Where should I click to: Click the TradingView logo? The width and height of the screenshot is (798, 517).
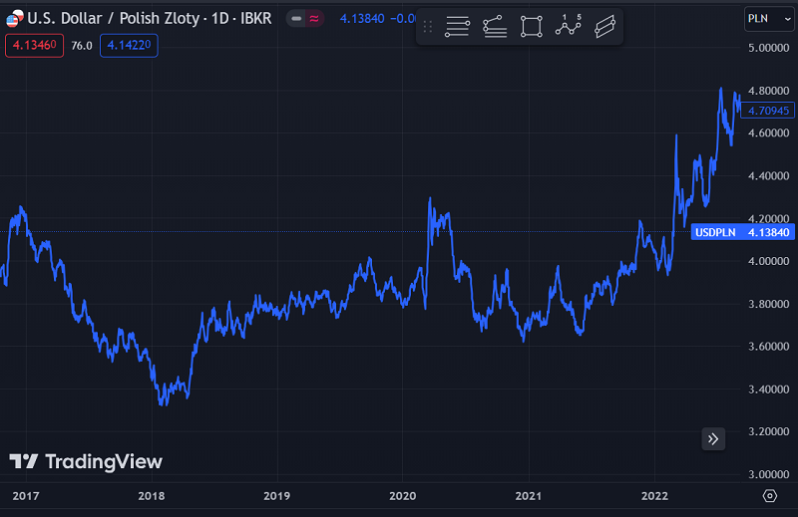[x=85, y=461]
